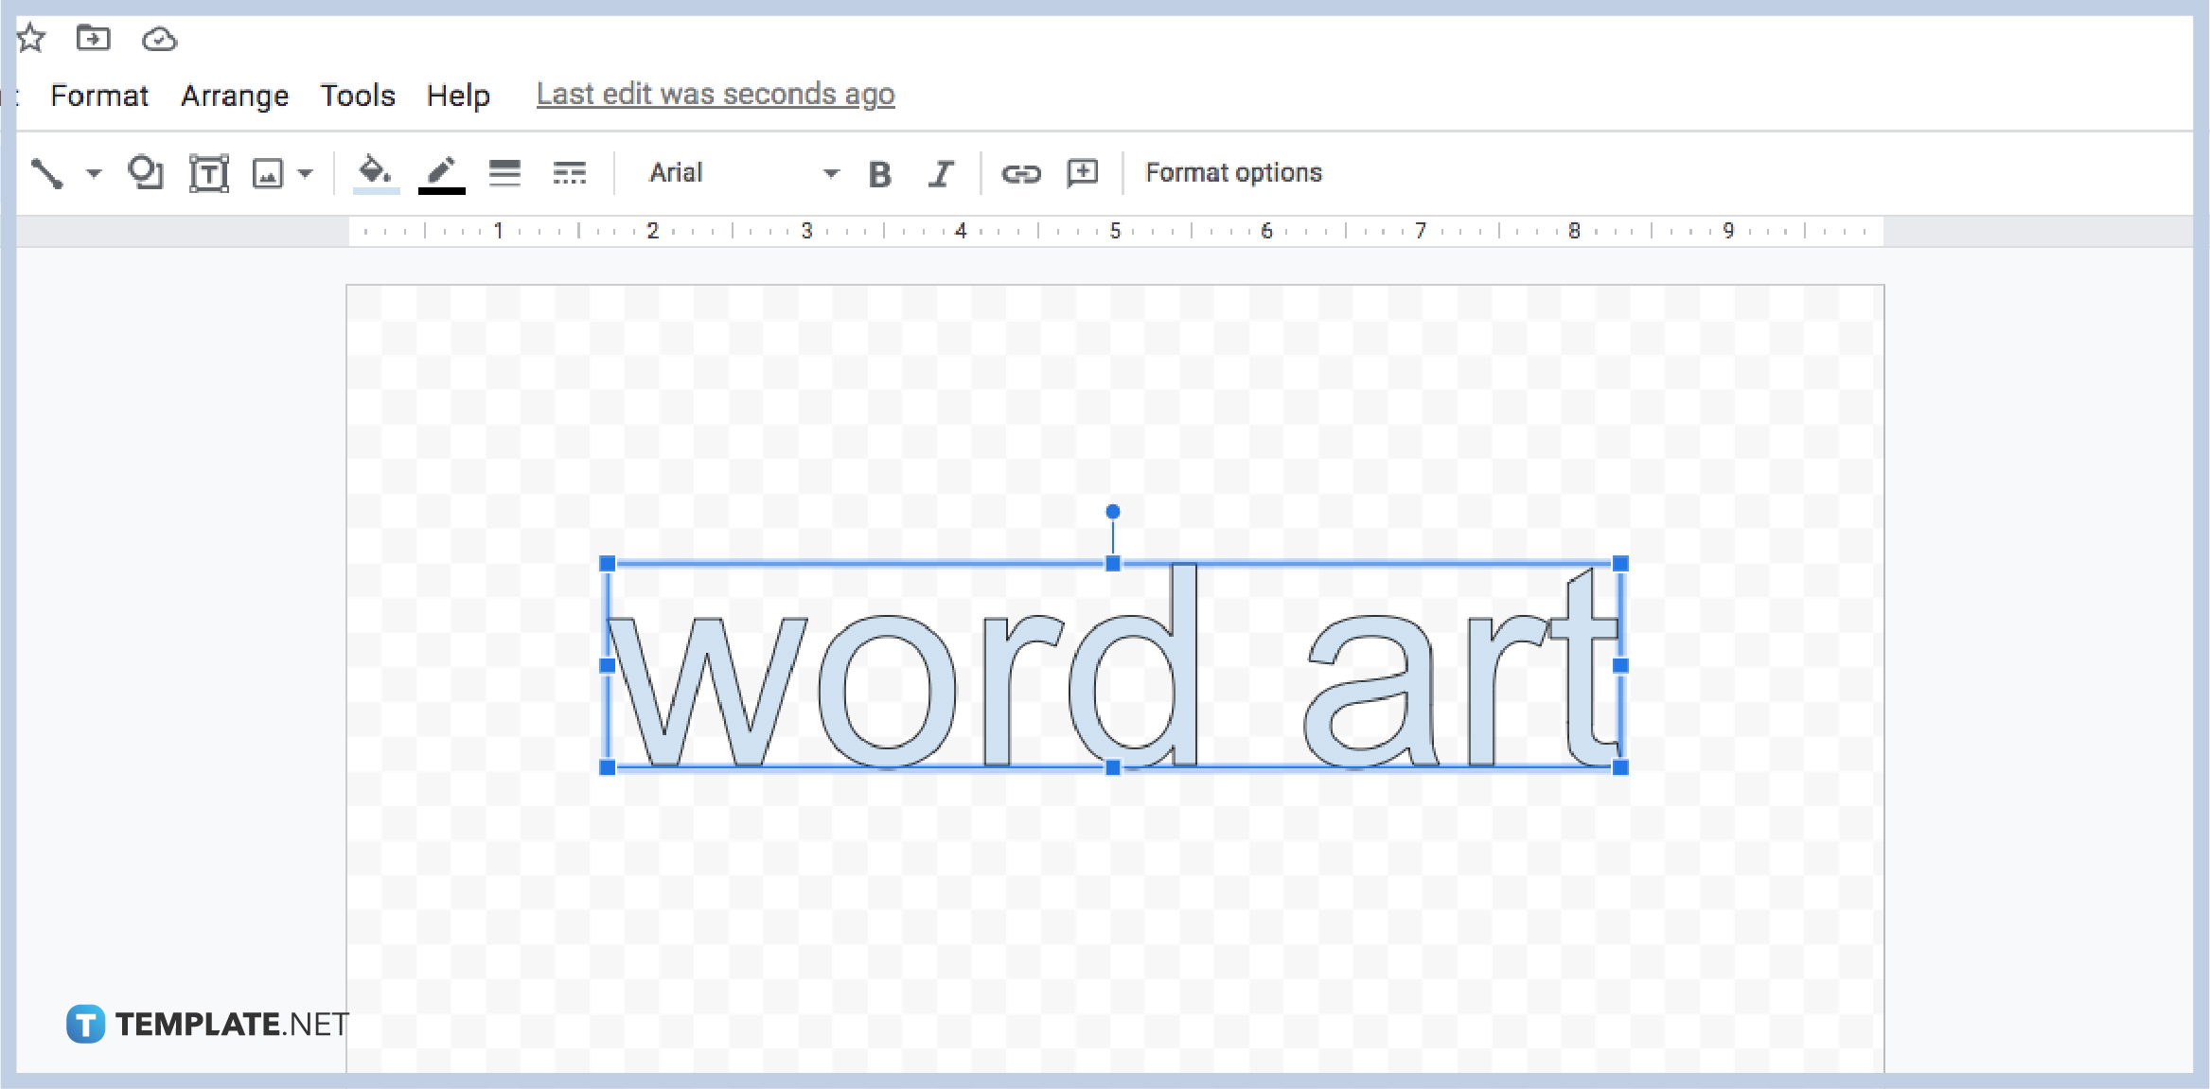Insert a link on the selection
2210x1089 pixels.
point(1021,172)
